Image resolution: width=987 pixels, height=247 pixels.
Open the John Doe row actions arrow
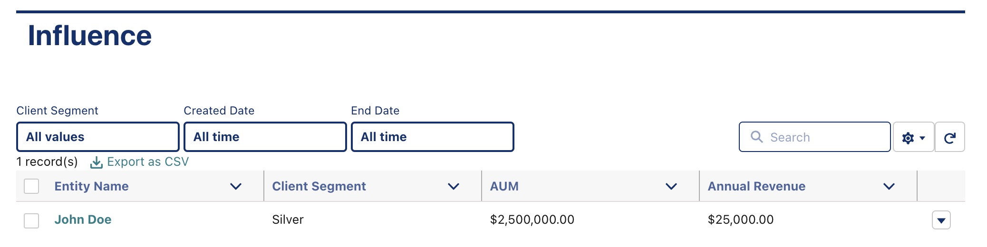[x=941, y=220]
